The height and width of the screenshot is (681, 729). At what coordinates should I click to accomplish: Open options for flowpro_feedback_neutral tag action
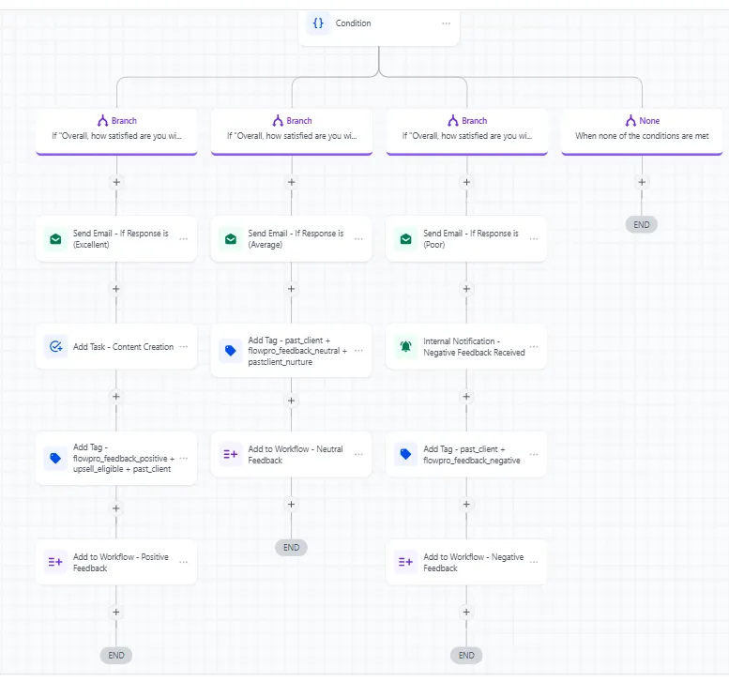pyautogui.click(x=358, y=351)
